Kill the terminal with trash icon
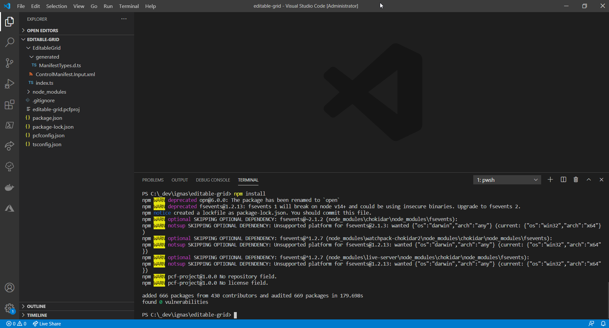This screenshot has height=328, width=609. pos(576,180)
